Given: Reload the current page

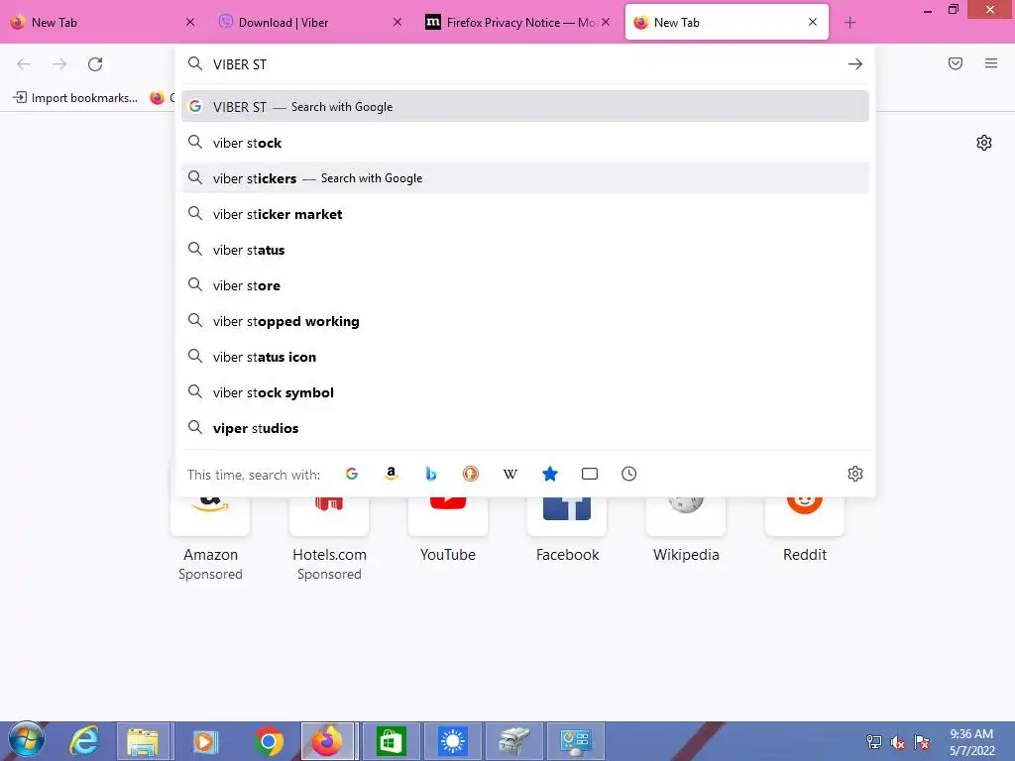Looking at the screenshot, I should coord(95,64).
